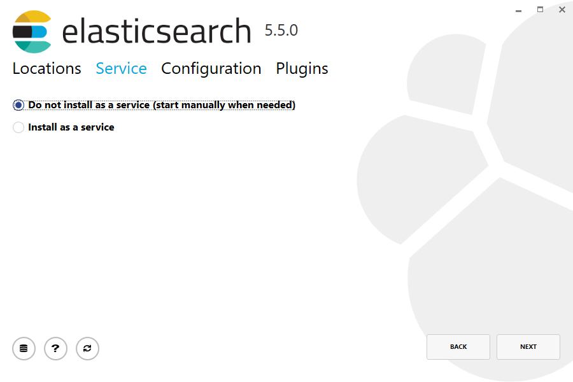Viewport: 573px width, 382px height.
Task: Open the database icon at bottom left
Action: click(x=24, y=348)
